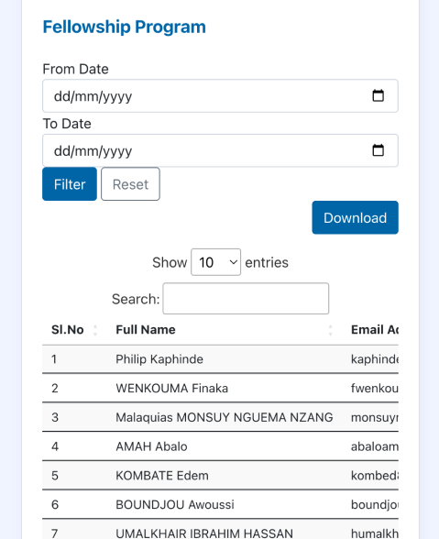Select the Malaquias MONSUY NGUEMA NZANG cell
This screenshot has width=439, height=539.
pos(225,417)
